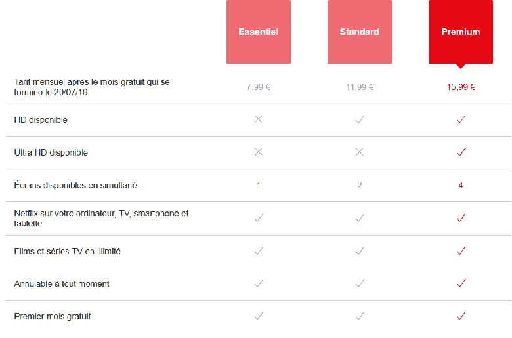
Task: Click Standard's Films et séries checkmark
Action: (x=360, y=251)
